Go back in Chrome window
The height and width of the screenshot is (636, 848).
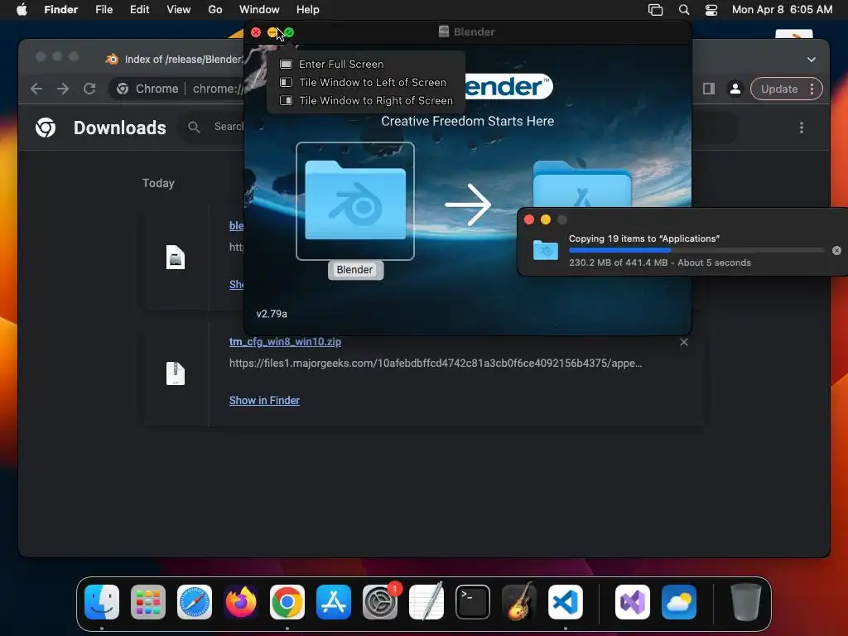coord(36,89)
